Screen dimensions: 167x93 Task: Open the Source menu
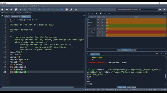pyautogui.click(x=13, y=6)
